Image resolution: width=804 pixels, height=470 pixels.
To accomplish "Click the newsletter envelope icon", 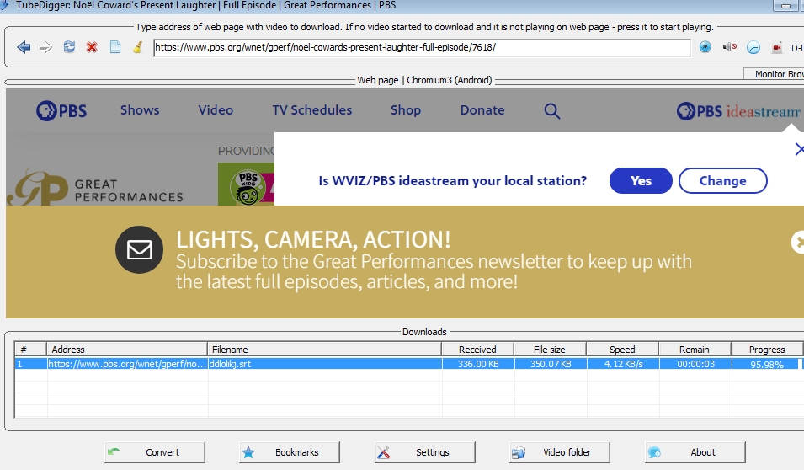I will pyautogui.click(x=139, y=250).
